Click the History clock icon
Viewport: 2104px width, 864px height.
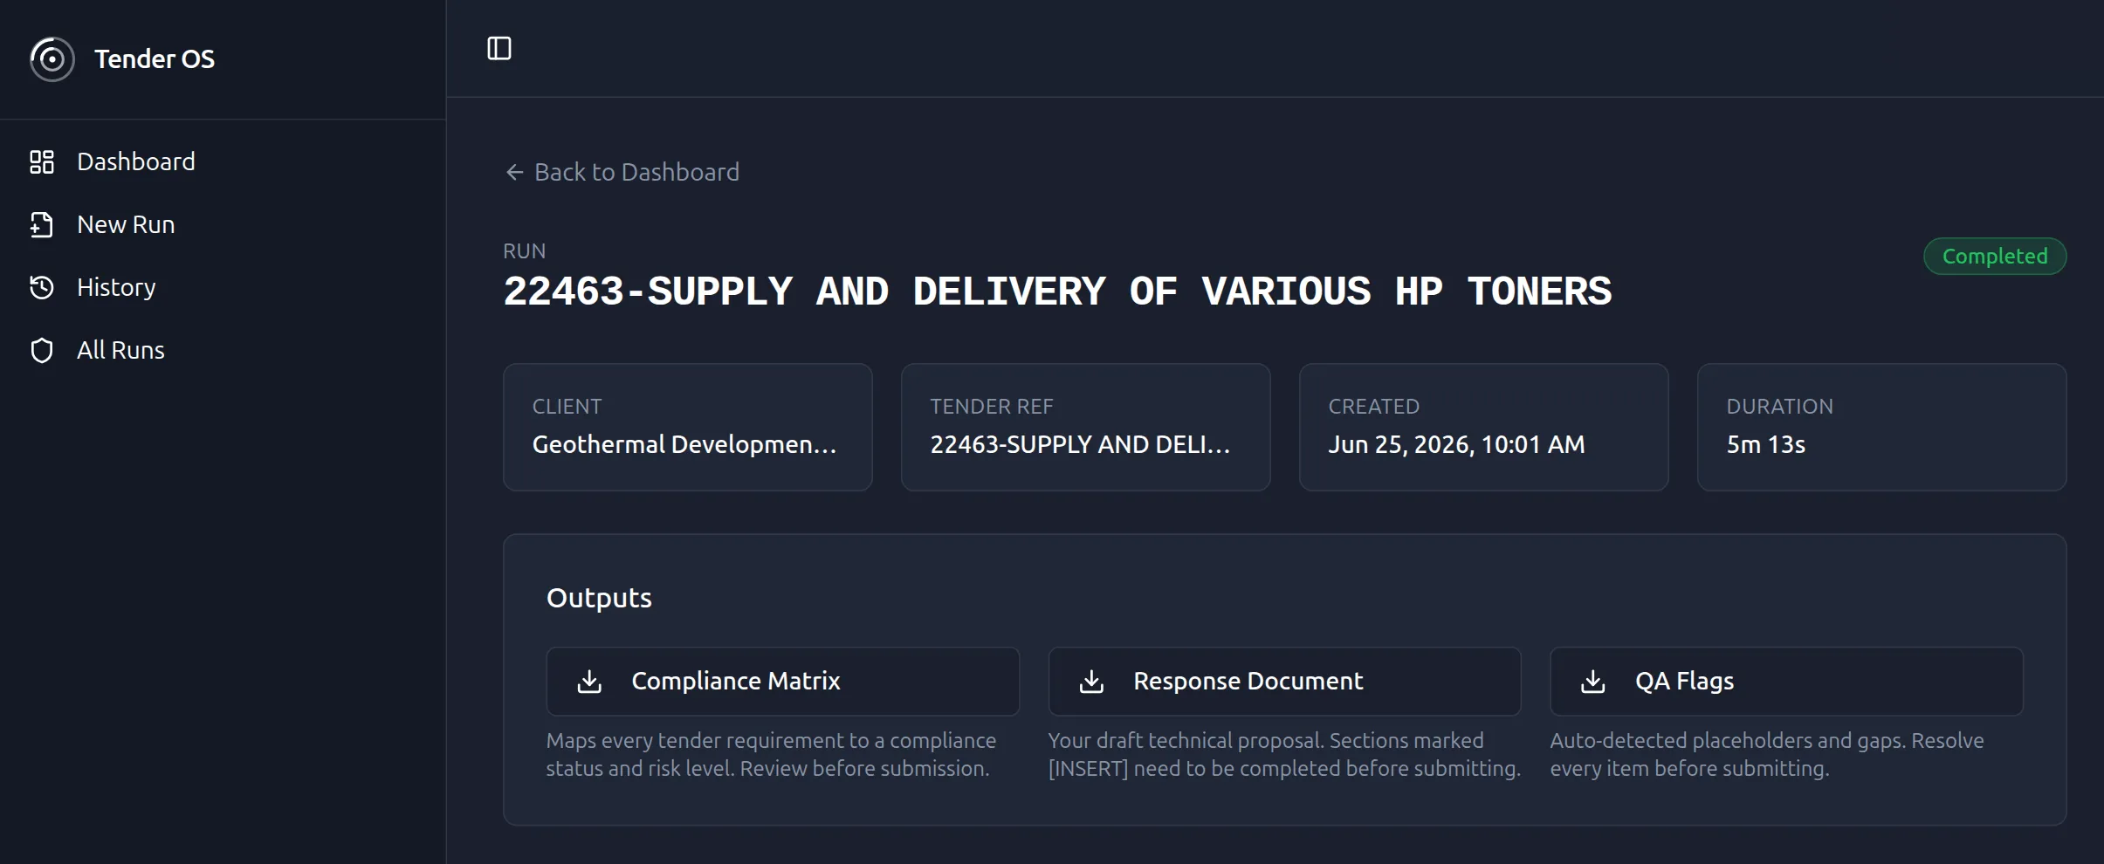(42, 288)
